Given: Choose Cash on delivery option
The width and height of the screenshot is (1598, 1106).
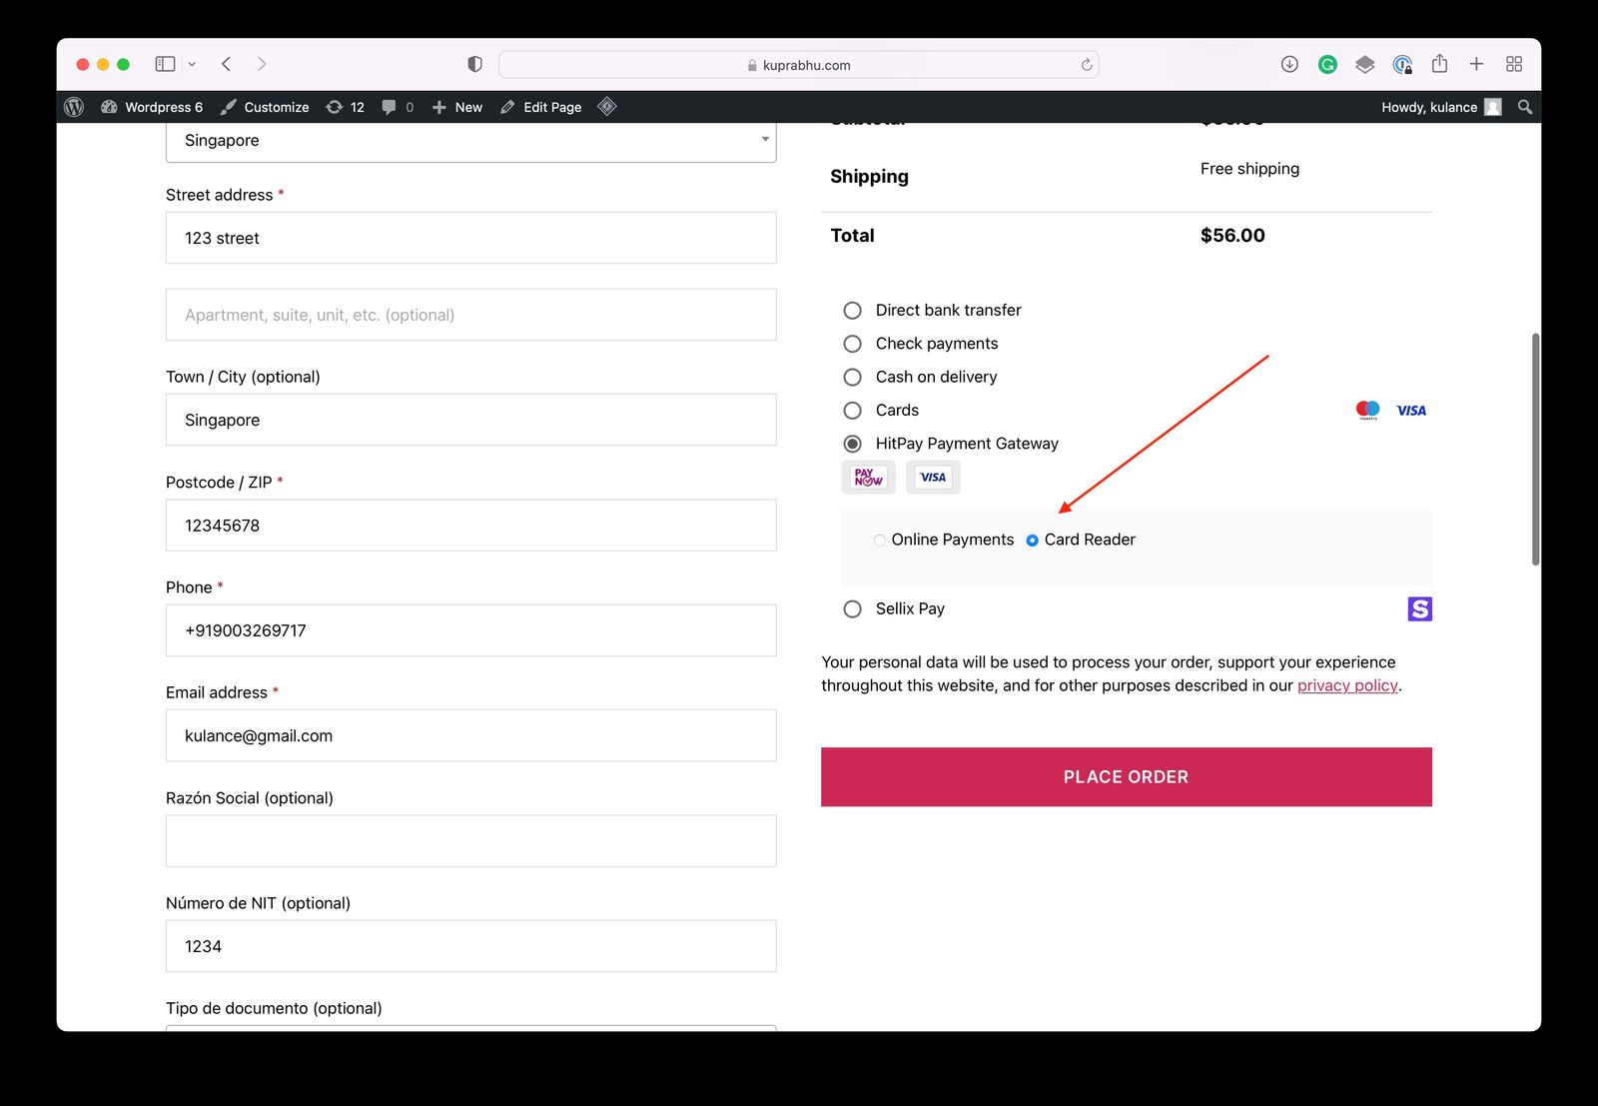Looking at the screenshot, I should point(852,377).
